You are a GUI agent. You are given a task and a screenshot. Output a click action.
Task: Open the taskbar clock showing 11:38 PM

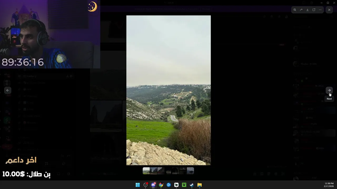coord(329,185)
